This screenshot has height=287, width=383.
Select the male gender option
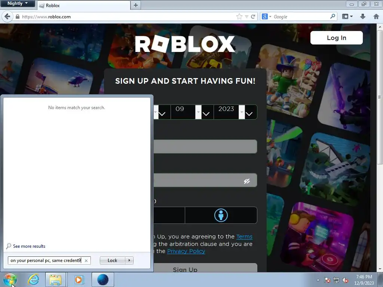pyautogui.click(x=221, y=215)
